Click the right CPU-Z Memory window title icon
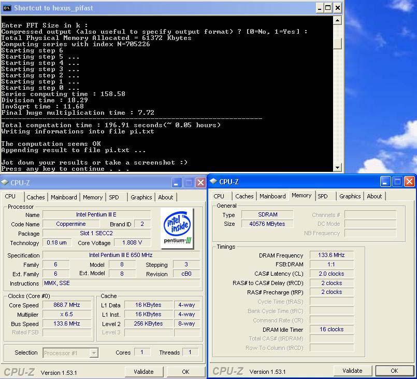Screen dimensions: 417x379 [x=213, y=181]
